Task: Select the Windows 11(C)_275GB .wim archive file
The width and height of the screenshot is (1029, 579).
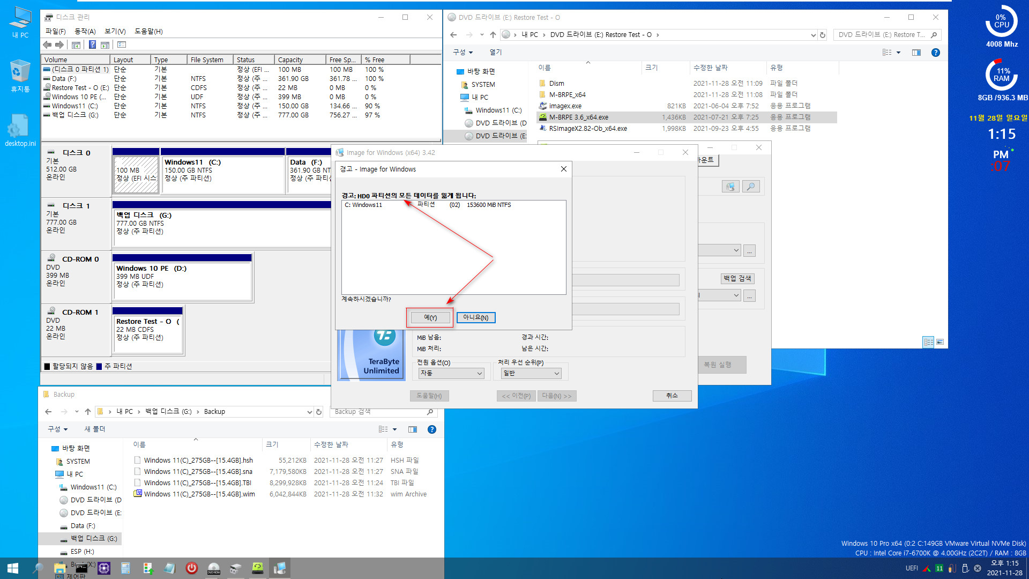Action: (x=199, y=494)
